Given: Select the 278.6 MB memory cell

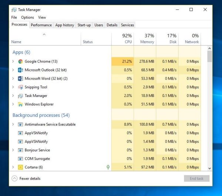Looking at the screenshot, I should click(145, 61).
